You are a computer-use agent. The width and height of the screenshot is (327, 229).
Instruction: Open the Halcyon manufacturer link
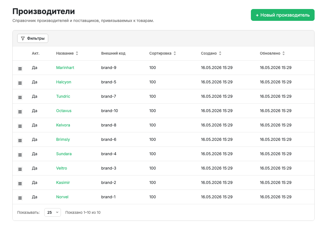(64, 82)
